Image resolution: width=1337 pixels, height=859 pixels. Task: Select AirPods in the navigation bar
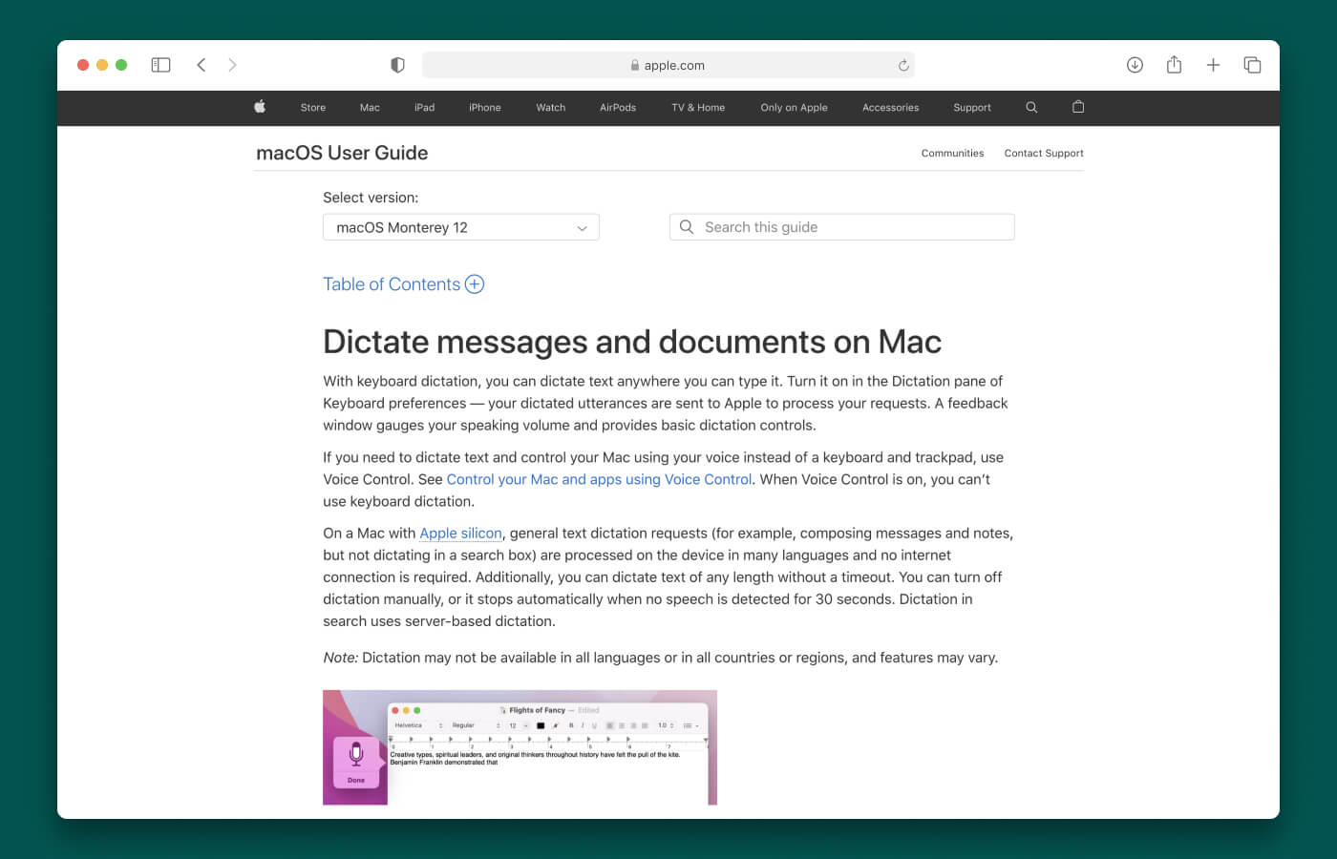pyautogui.click(x=617, y=107)
